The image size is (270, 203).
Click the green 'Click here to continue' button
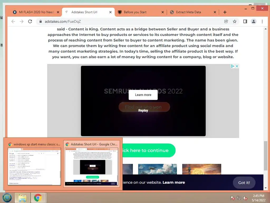tap(149, 150)
